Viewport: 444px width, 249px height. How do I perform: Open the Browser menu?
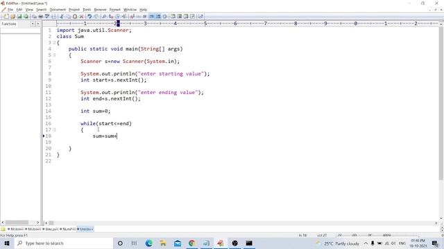click(x=100, y=10)
